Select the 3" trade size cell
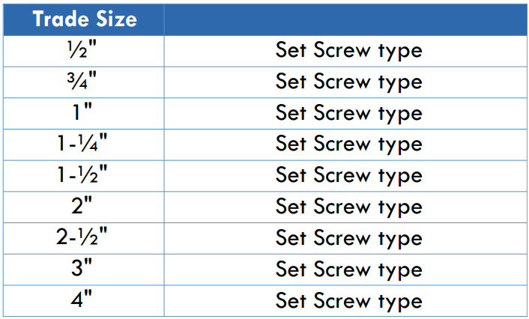The width and height of the screenshot is (529, 319). [x=84, y=270]
